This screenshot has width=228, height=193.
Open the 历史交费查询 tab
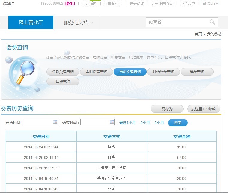(130, 72)
